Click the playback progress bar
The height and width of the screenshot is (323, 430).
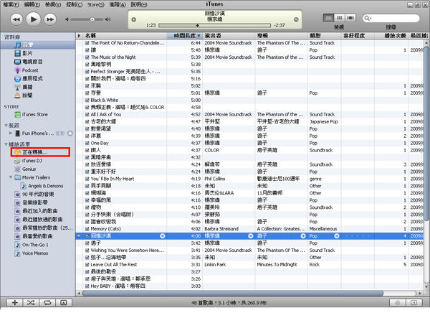click(214, 25)
